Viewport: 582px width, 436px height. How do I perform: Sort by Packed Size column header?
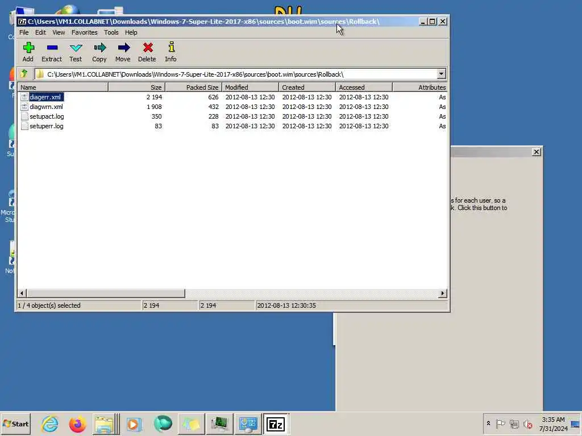193,87
